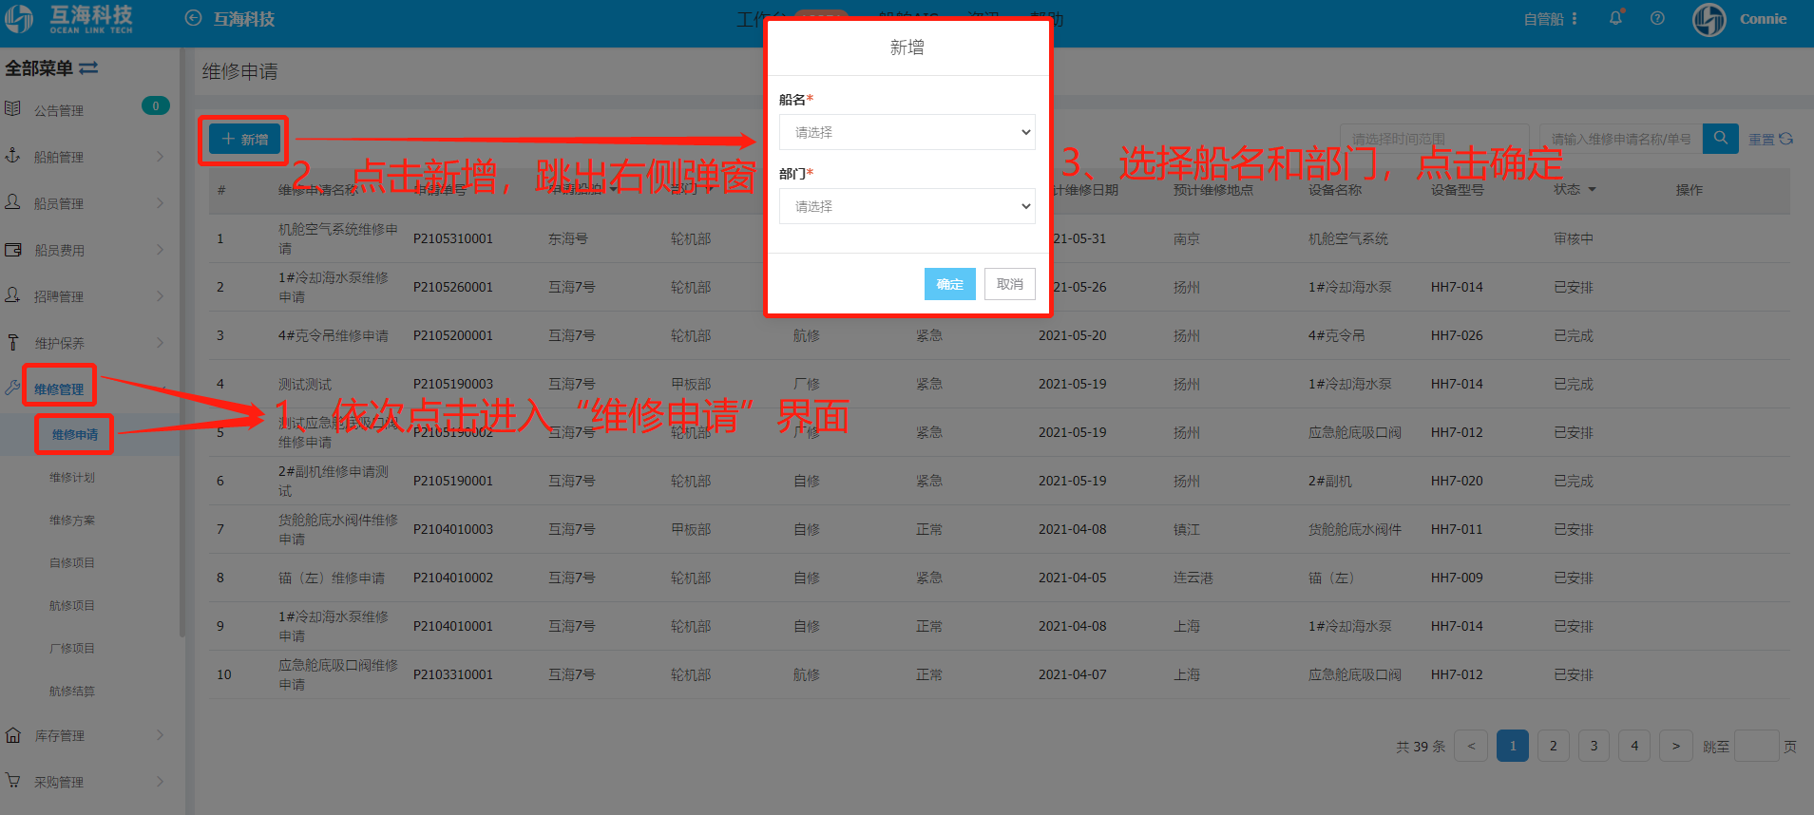Go to page 4
Image resolution: width=1814 pixels, height=815 pixels.
[x=1634, y=746]
